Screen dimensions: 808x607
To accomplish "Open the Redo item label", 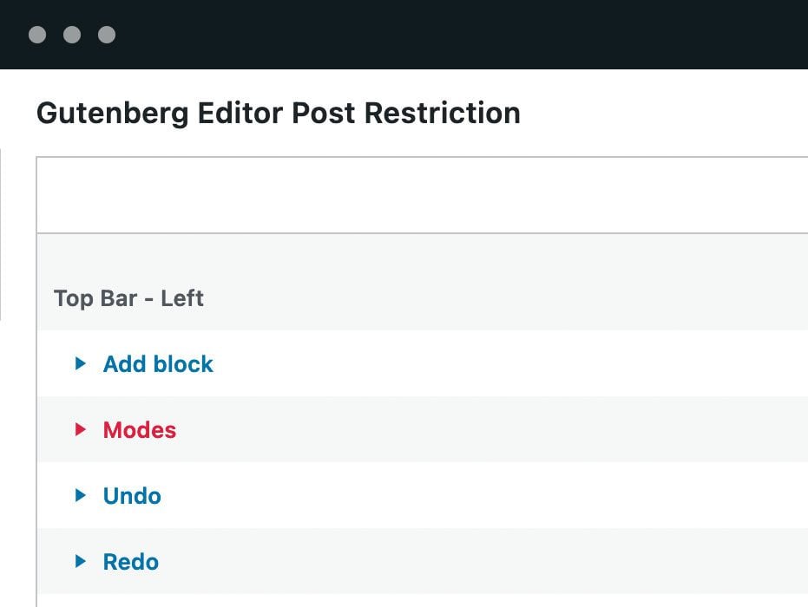I will pos(131,562).
